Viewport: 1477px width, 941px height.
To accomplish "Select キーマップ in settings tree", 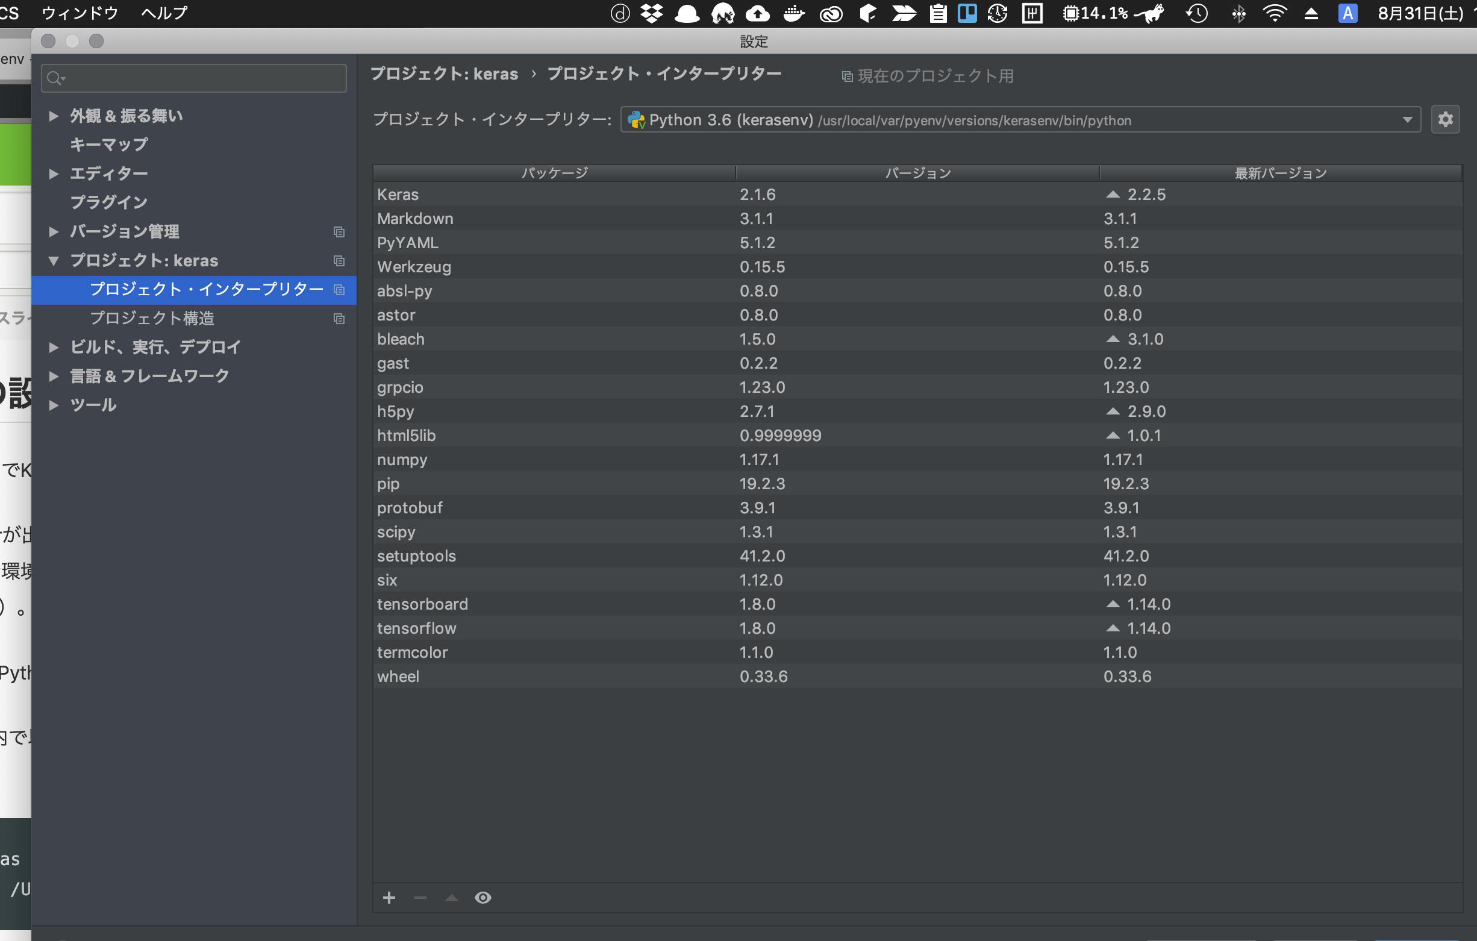I will [x=108, y=144].
